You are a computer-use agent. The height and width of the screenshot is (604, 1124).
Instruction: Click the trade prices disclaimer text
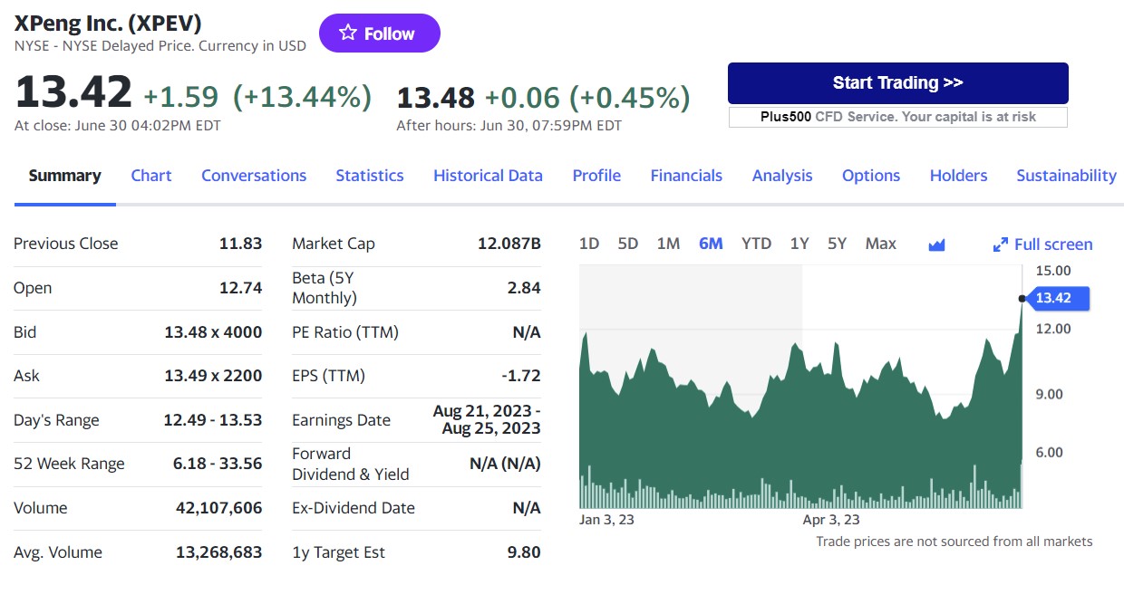(x=954, y=542)
